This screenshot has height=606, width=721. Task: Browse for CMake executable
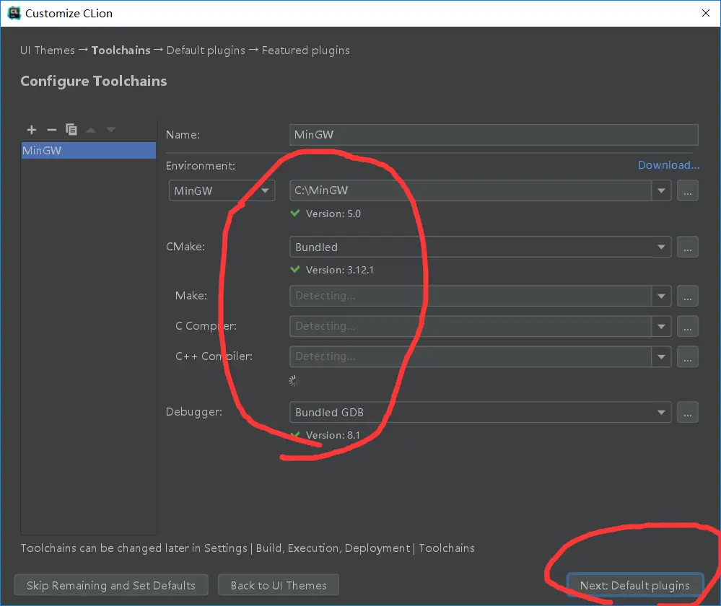point(687,247)
